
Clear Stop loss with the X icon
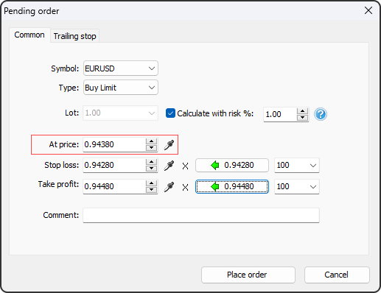185,166
